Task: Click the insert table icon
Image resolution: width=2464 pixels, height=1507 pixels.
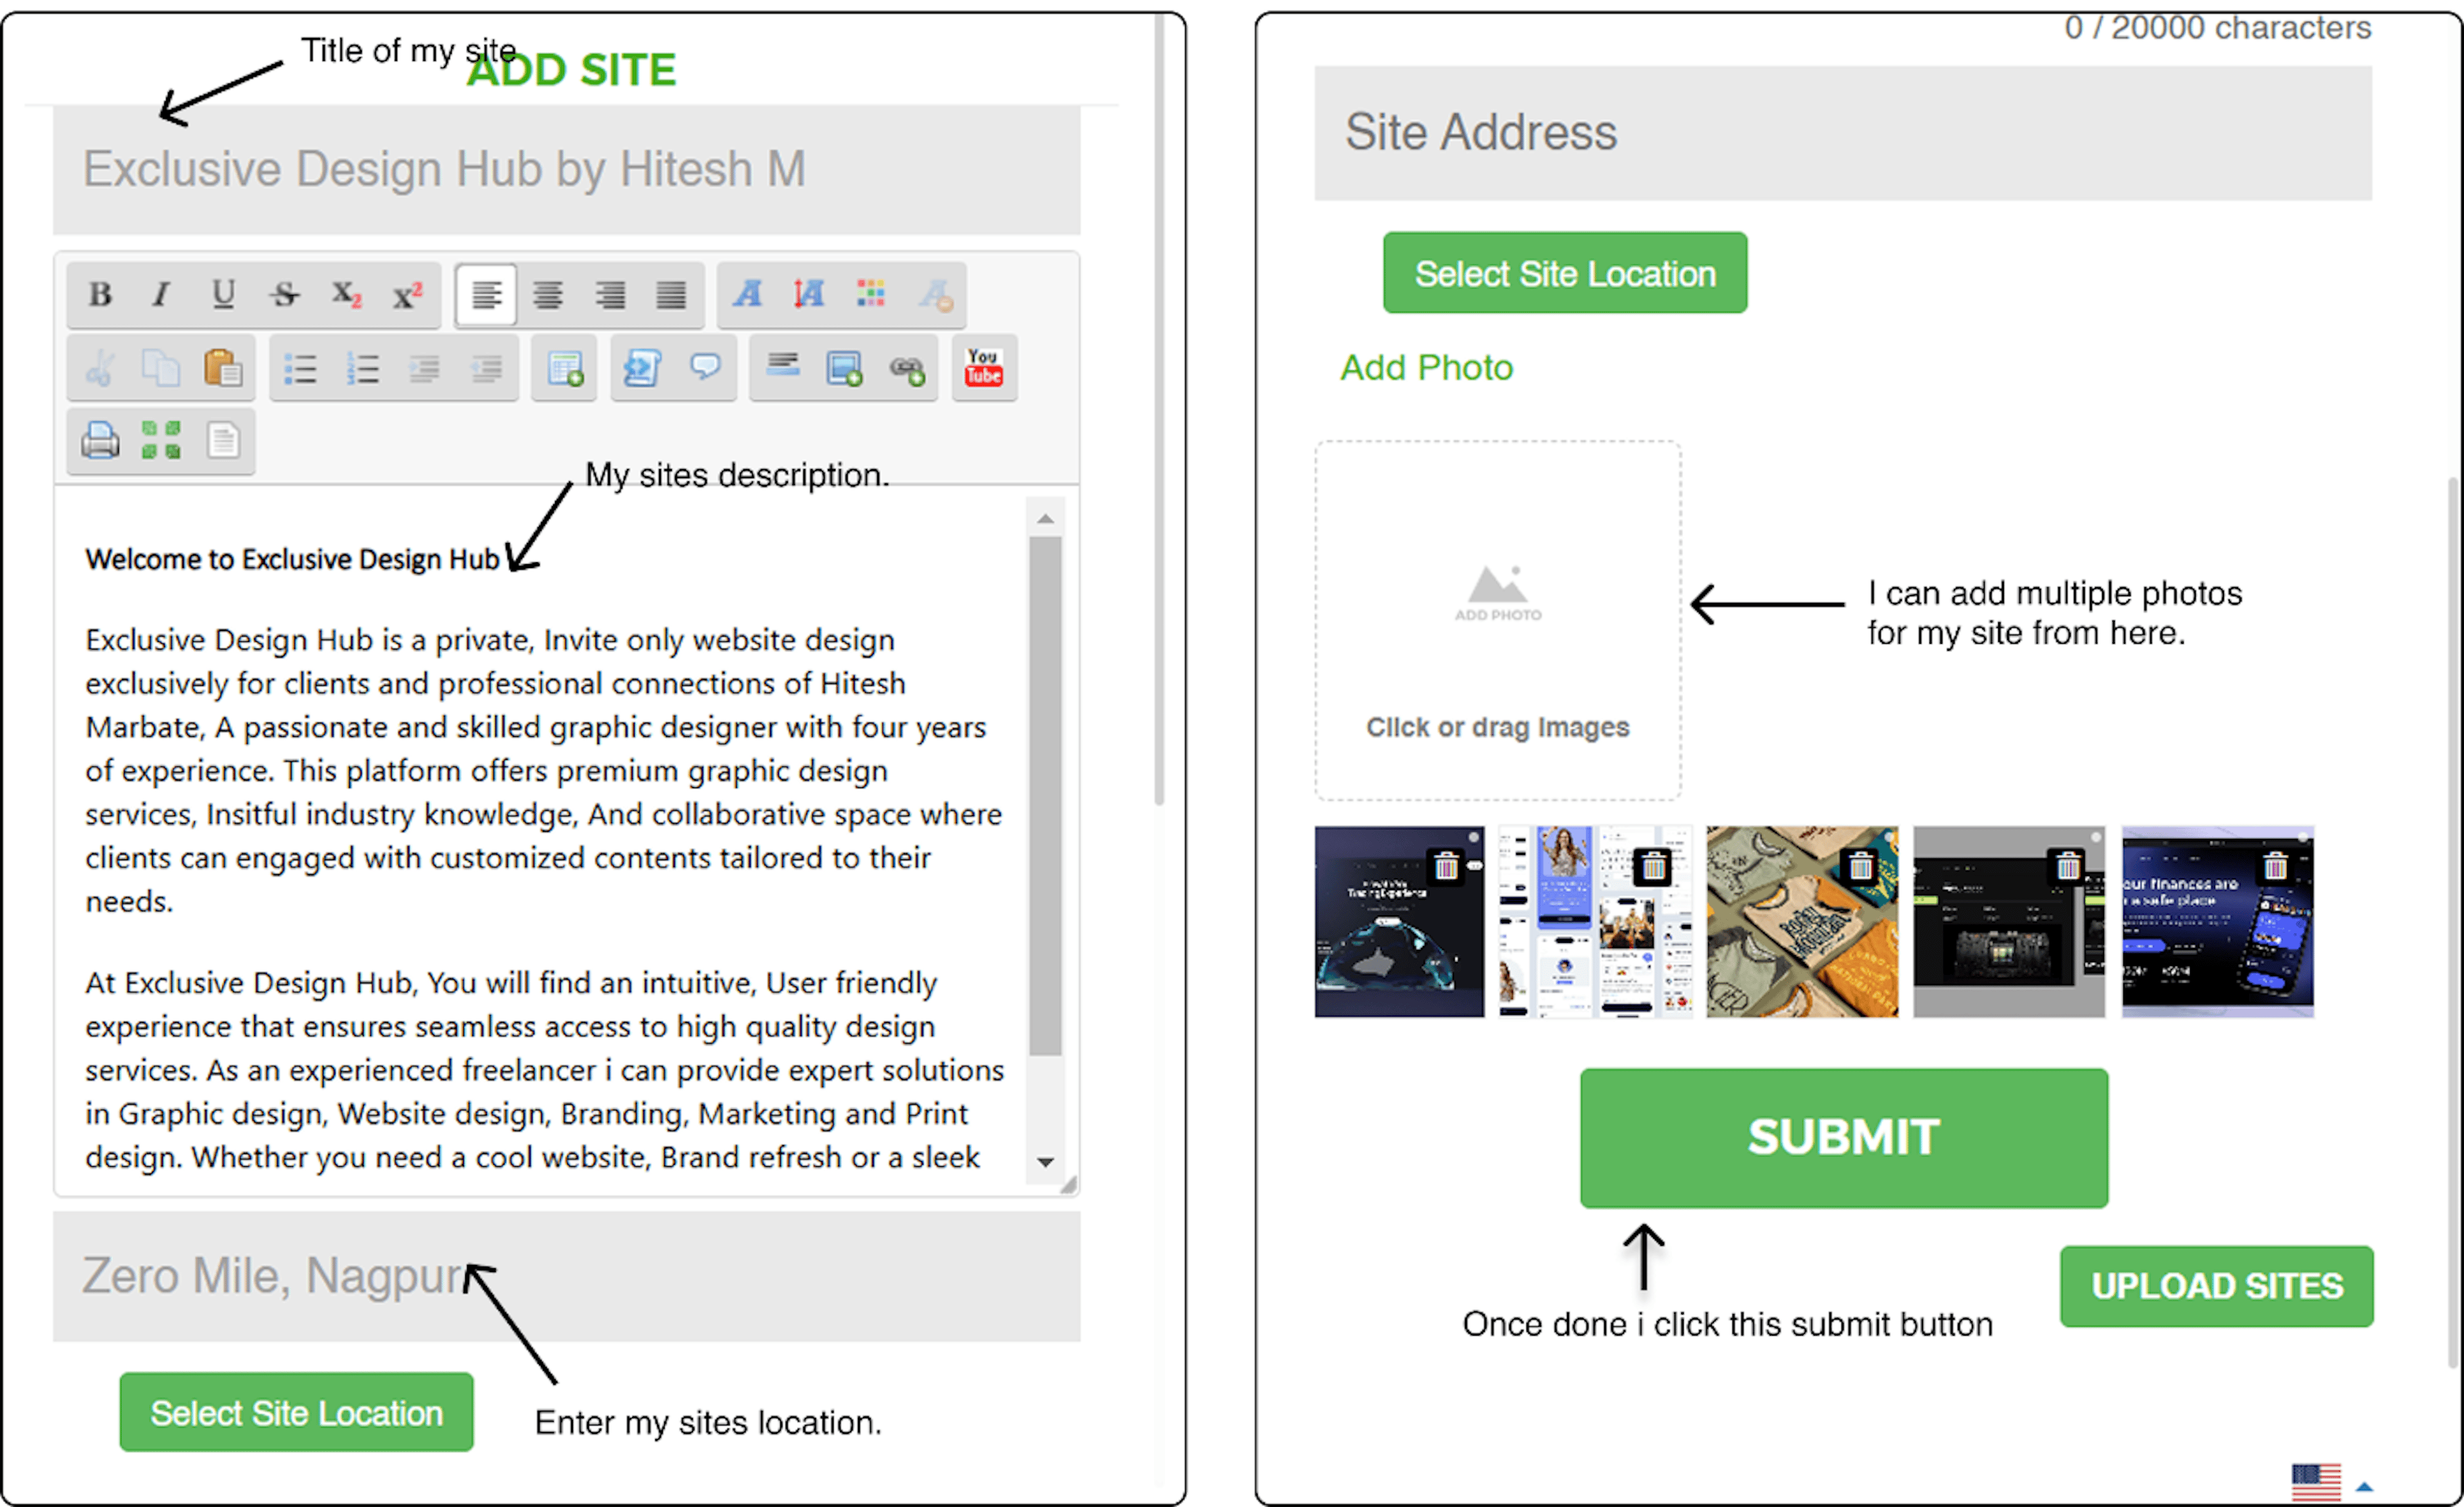Action: [x=565, y=369]
